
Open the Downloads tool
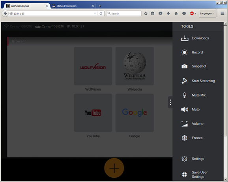point(185,38)
